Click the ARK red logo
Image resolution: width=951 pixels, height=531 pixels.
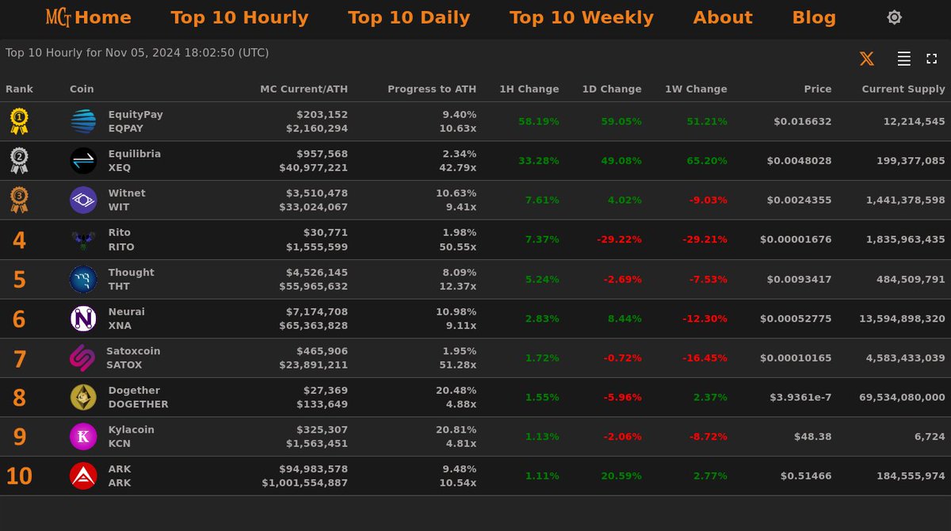pyautogui.click(x=83, y=476)
